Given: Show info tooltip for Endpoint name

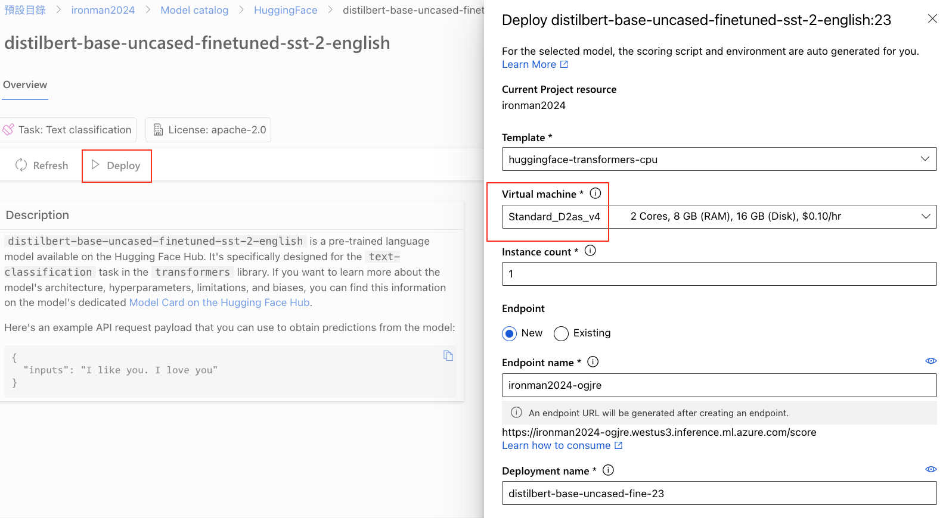Looking at the screenshot, I should [x=593, y=362].
